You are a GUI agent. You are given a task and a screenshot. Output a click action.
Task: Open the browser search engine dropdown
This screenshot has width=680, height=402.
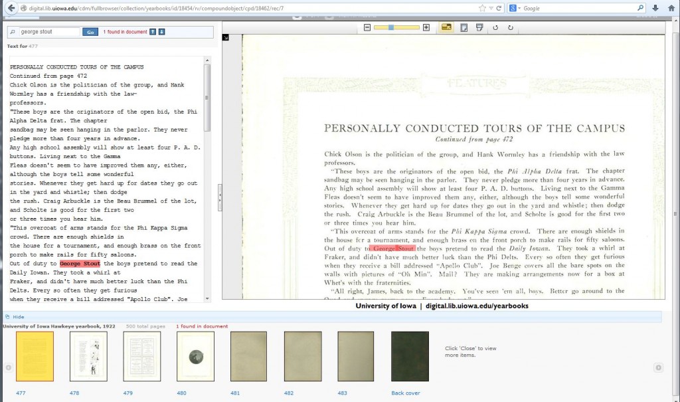click(518, 8)
